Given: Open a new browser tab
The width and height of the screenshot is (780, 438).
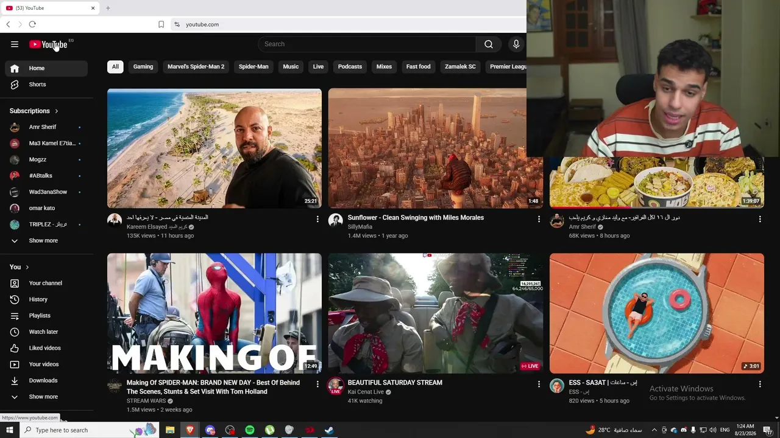Looking at the screenshot, I should tap(108, 8).
